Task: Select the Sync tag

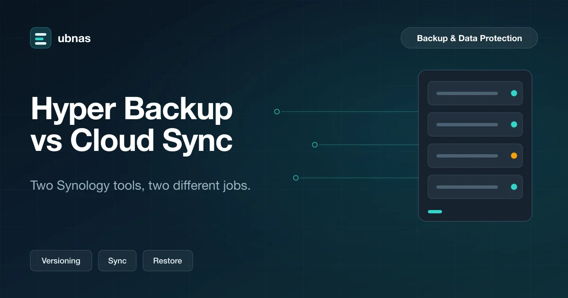Action: 117,261
